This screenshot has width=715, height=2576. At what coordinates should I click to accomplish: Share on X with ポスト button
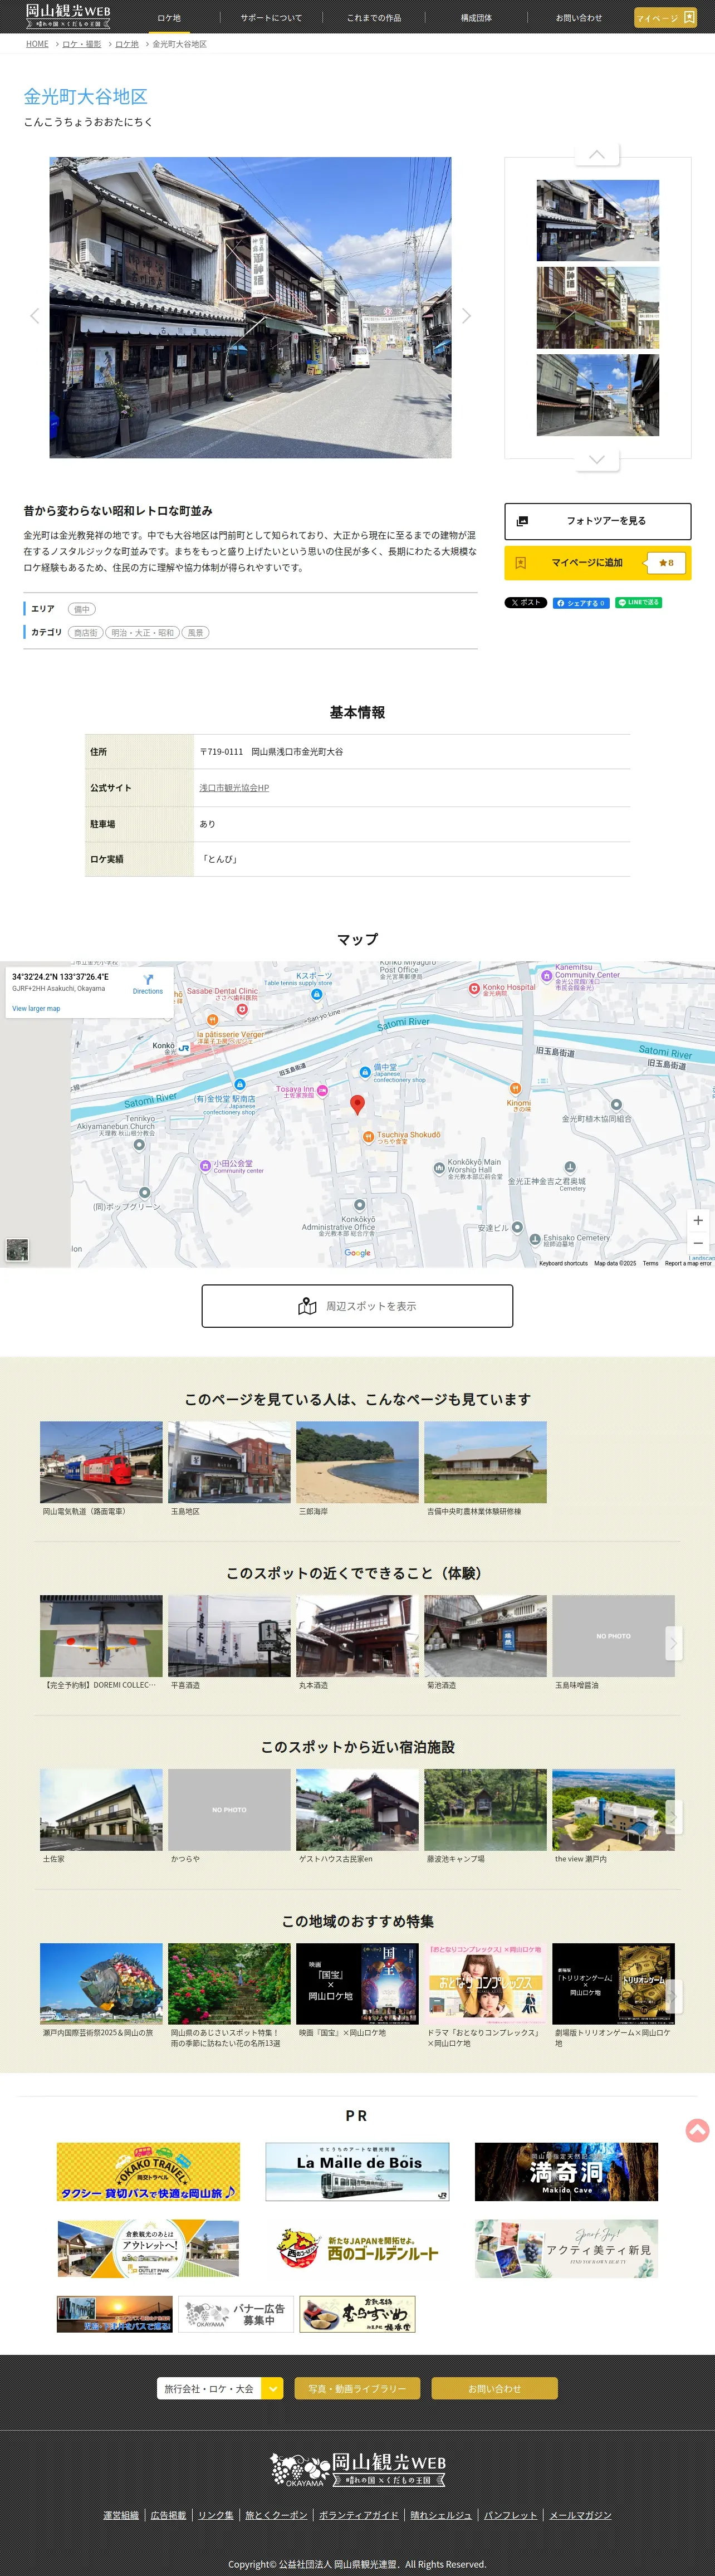click(525, 603)
